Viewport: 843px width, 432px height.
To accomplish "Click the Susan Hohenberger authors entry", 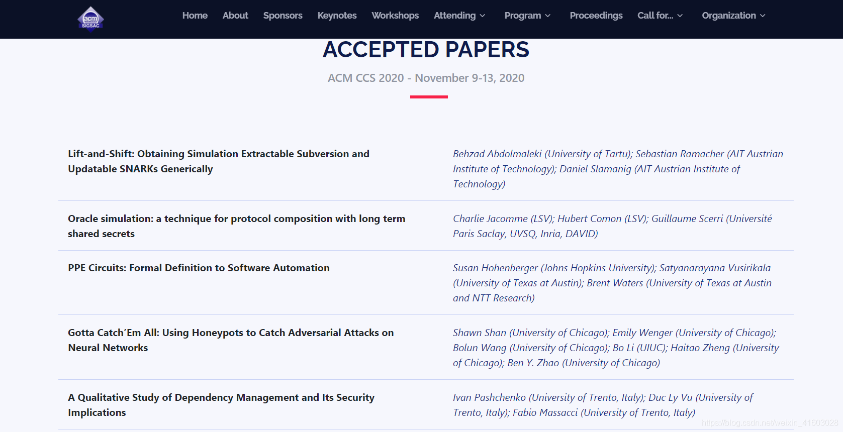I will pos(612,283).
